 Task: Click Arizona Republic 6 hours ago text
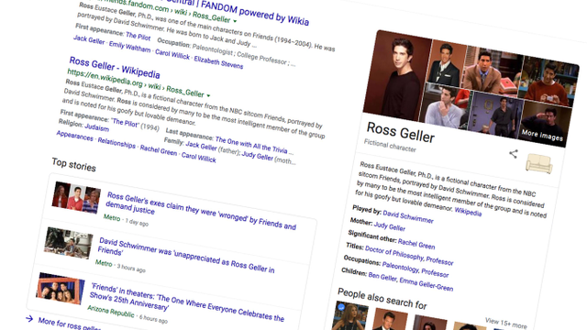[x=127, y=314]
